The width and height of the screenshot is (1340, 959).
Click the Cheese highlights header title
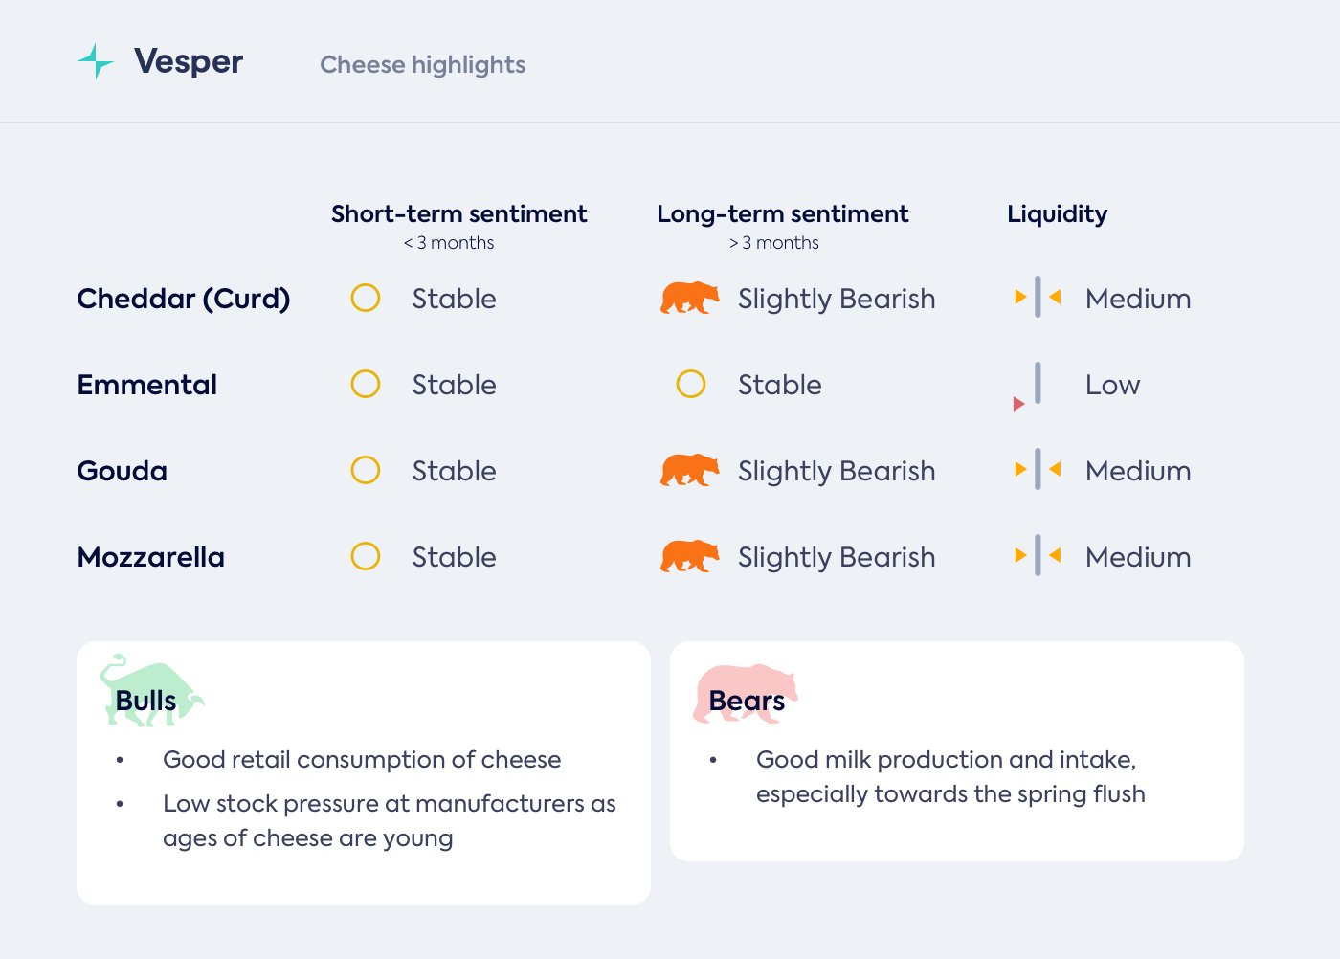422,64
